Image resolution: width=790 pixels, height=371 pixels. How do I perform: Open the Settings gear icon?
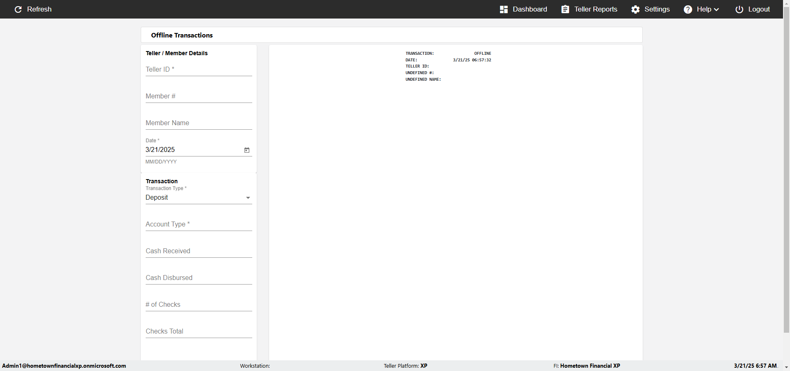636,9
